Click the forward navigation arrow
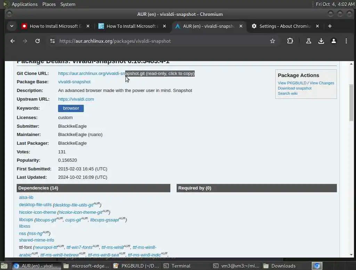The width and height of the screenshot is (356, 270). [25, 41]
